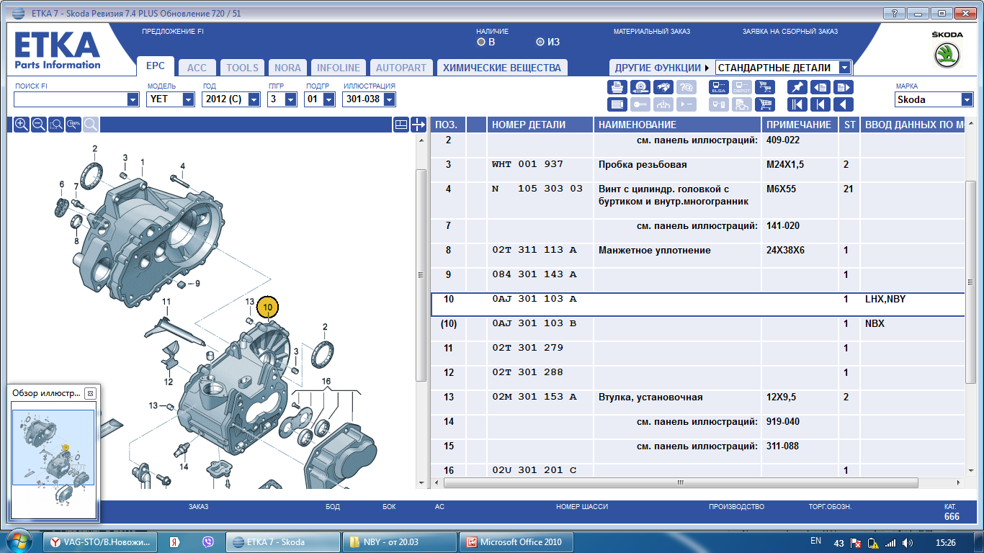Select the ИЗ availability radio button
Screen dimensions: 984x553
(540, 42)
